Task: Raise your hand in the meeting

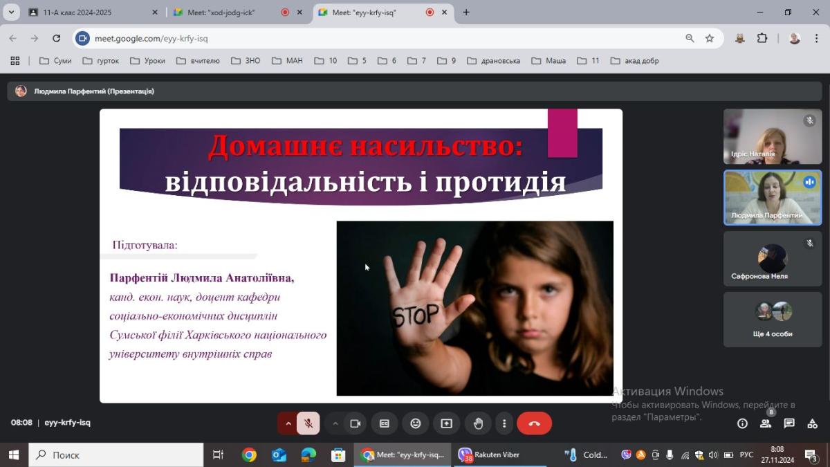Action: [x=478, y=423]
